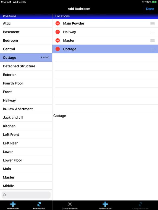
Task: Tap the reorder handle on Cottage row
Action: 153,49
